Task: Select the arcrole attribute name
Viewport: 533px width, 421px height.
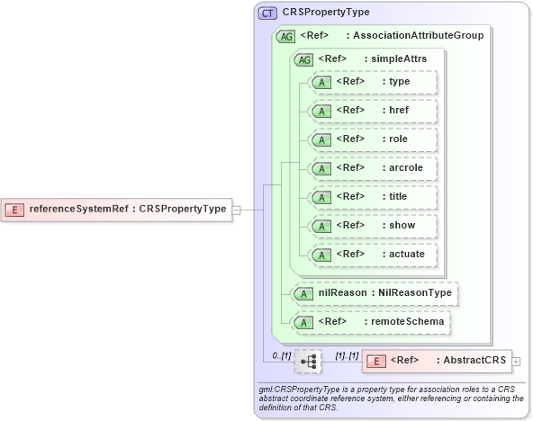Action: pyautogui.click(x=406, y=167)
